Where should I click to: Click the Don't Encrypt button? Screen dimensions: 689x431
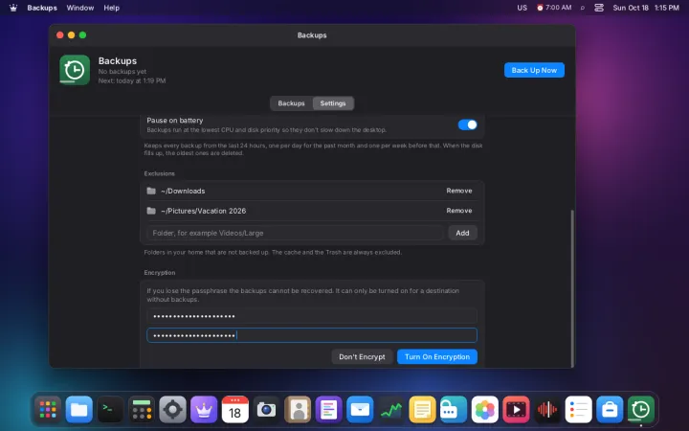362,356
